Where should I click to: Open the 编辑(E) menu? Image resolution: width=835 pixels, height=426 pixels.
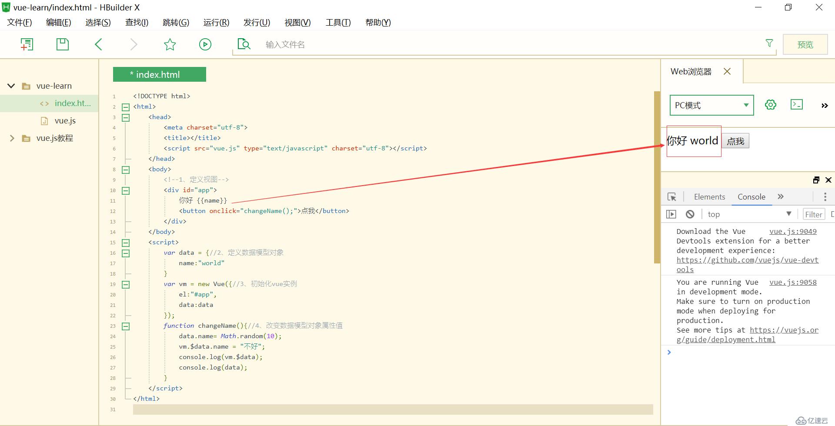(59, 23)
